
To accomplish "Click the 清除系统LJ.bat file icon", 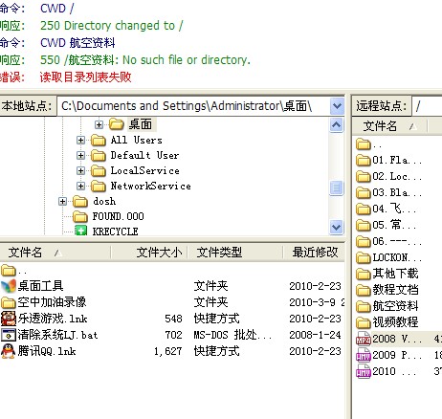I will [x=9, y=335].
